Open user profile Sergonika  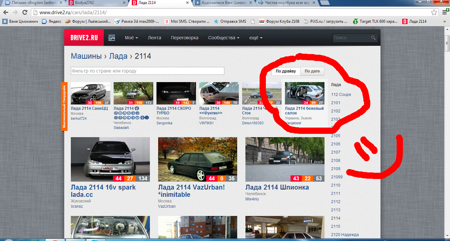164,123
